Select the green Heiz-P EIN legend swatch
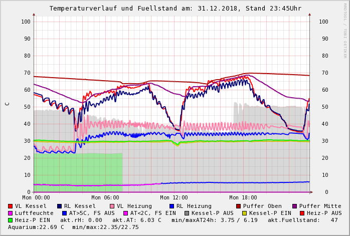 [x=11, y=220]
